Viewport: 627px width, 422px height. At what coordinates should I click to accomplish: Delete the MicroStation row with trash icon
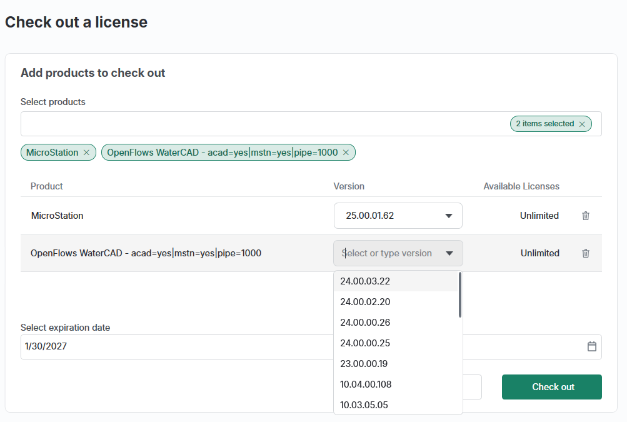click(x=585, y=216)
